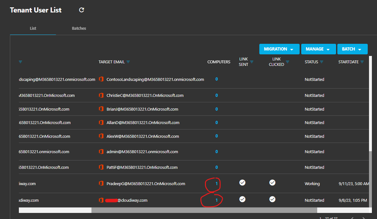
Task: Click the leftmost column filter icon
Action: point(20,62)
